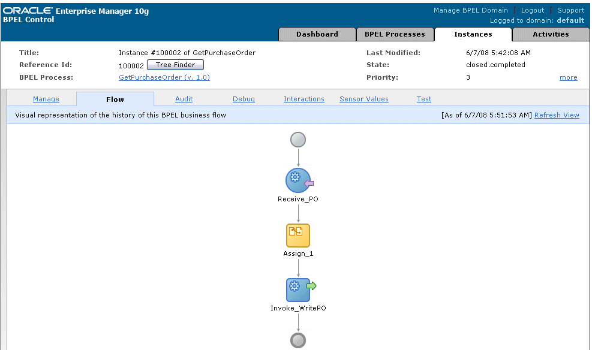Screen dimensions: 592x350
Task: Switch to the Audit sub-tab
Action: (184, 99)
